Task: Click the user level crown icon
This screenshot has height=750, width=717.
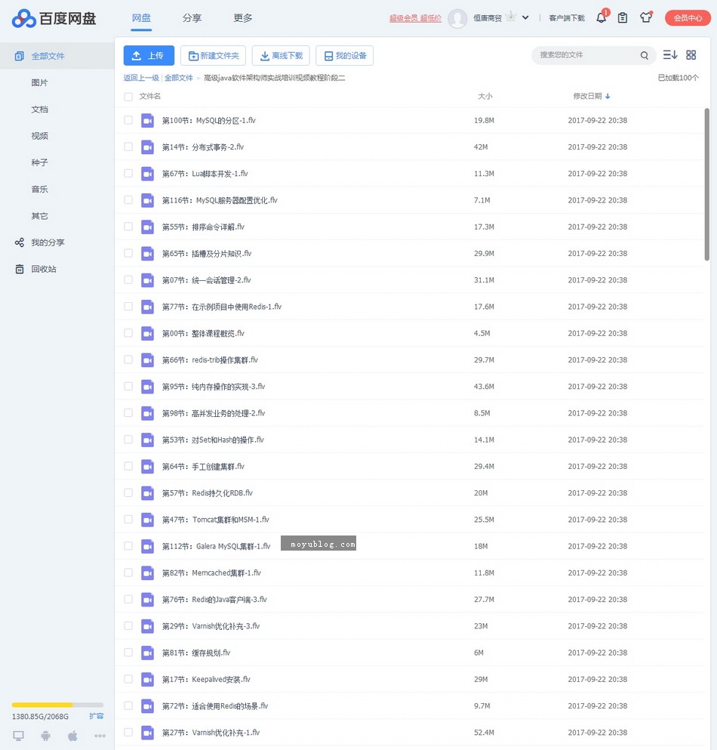Action: [511, 17]
